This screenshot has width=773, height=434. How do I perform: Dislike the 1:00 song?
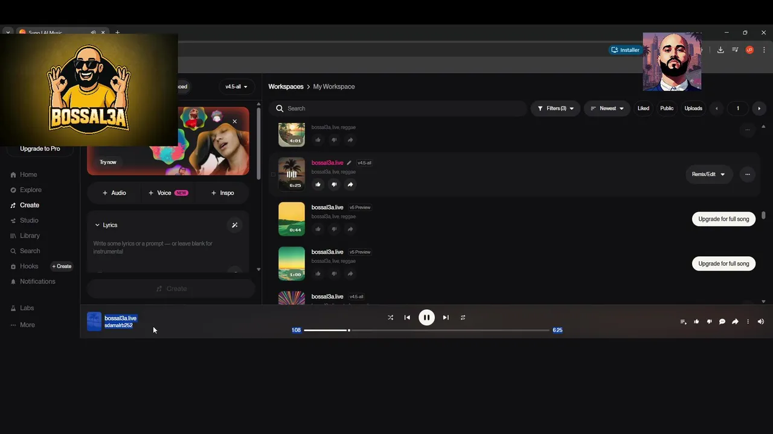coord(334,274)
